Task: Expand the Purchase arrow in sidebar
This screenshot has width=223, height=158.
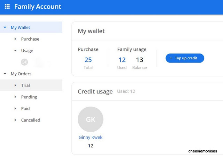Action: [15, 39]
